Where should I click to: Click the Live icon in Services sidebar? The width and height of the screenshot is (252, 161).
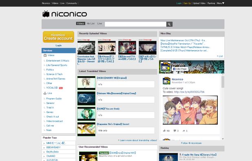[x=45, y=93]
